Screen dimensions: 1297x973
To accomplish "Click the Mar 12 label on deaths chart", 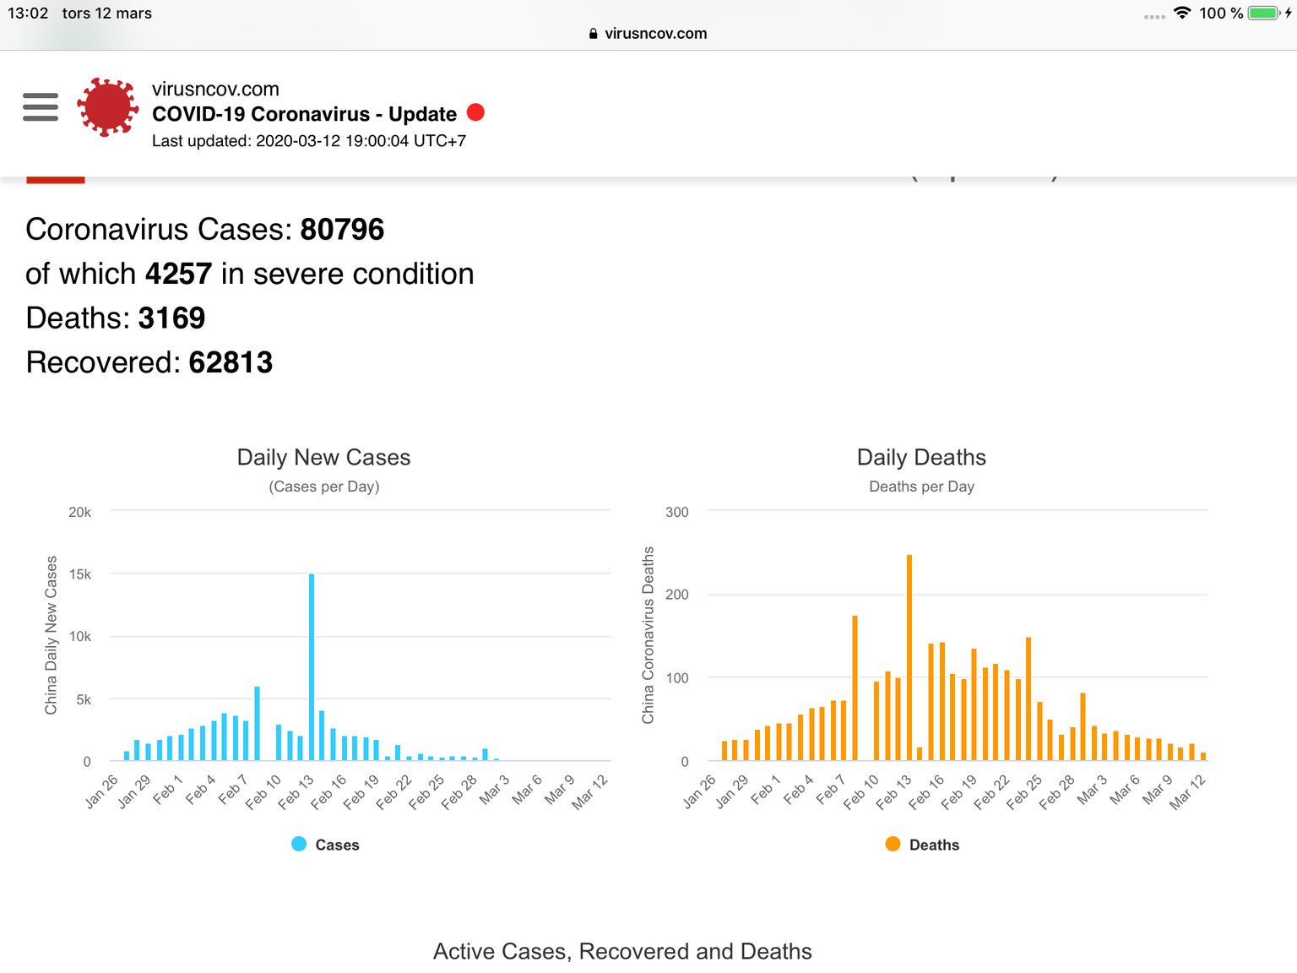I will [x=1188, y=792].
